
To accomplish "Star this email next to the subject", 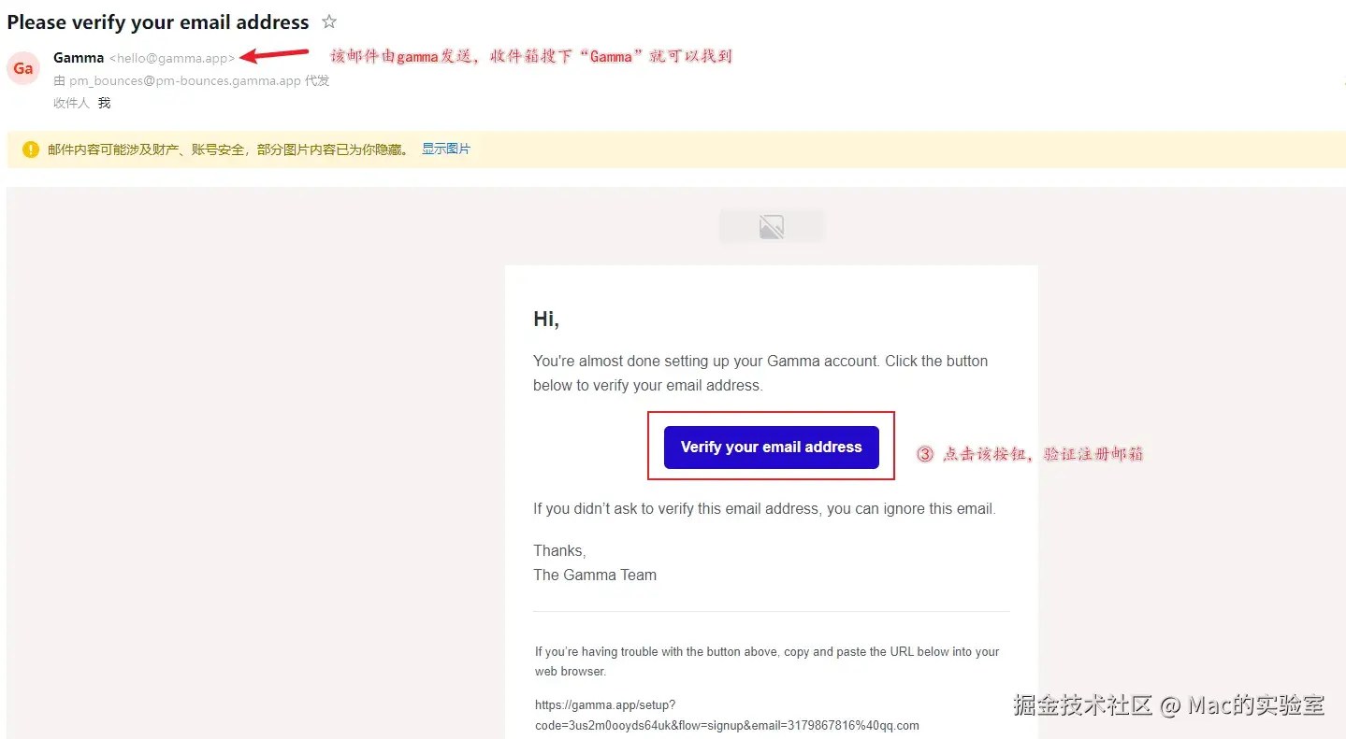I will tap(329, 21).
